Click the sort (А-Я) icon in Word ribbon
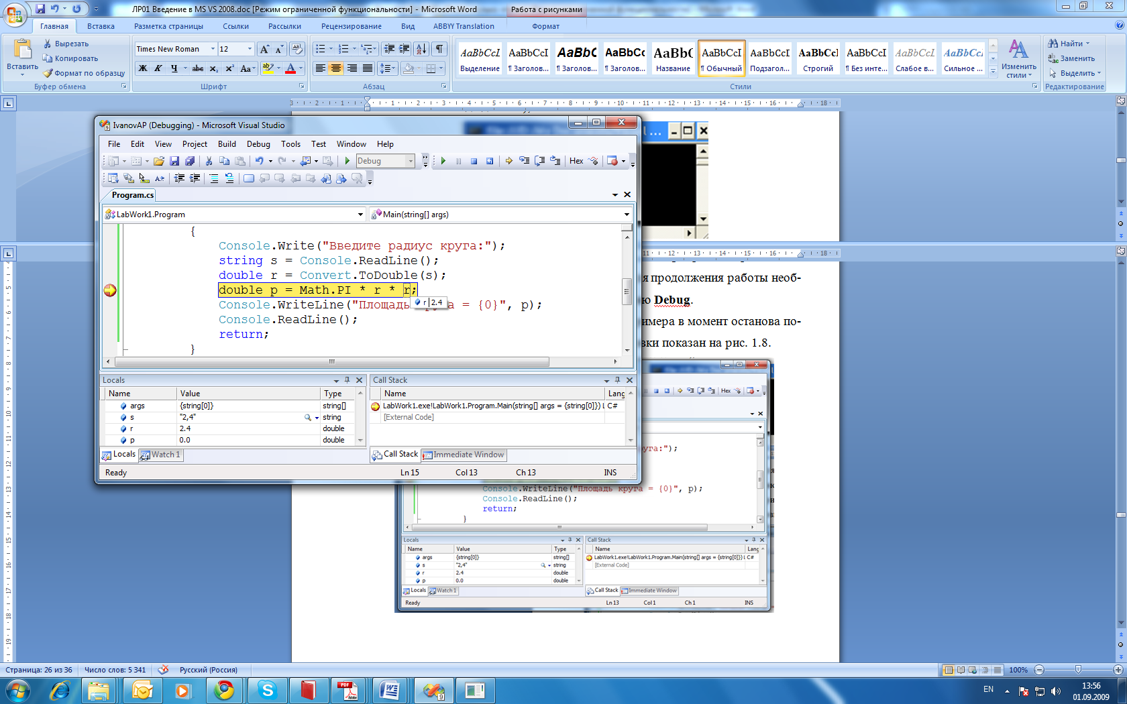 [421, 49]
